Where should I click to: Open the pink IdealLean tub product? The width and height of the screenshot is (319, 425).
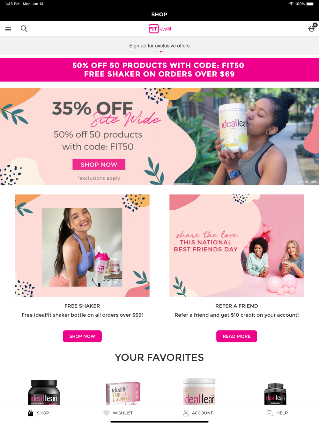199,392
